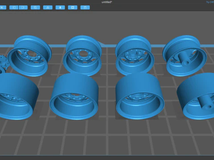
Task: Click the untitled* document title
Action: (x=107, y=2)
